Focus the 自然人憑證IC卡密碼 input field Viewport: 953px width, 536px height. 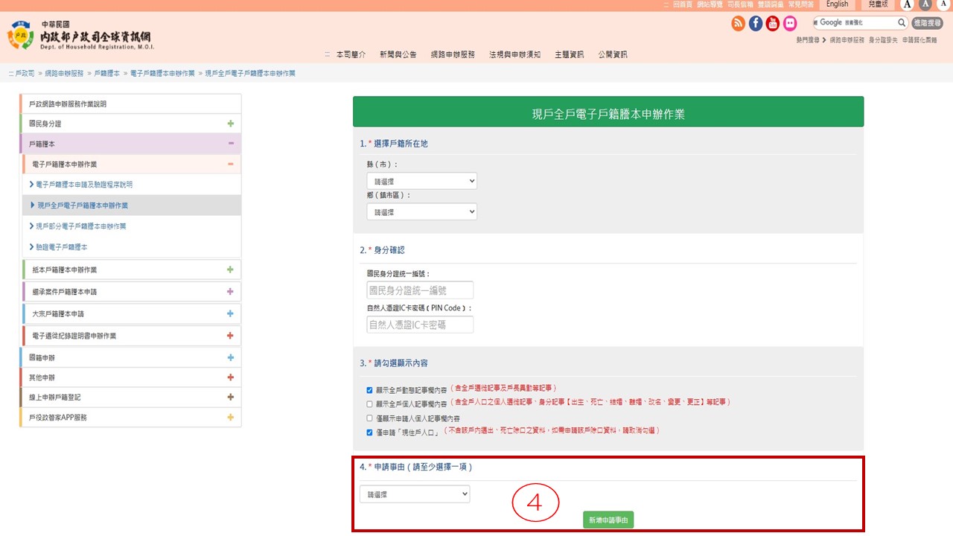pos(420,325)
